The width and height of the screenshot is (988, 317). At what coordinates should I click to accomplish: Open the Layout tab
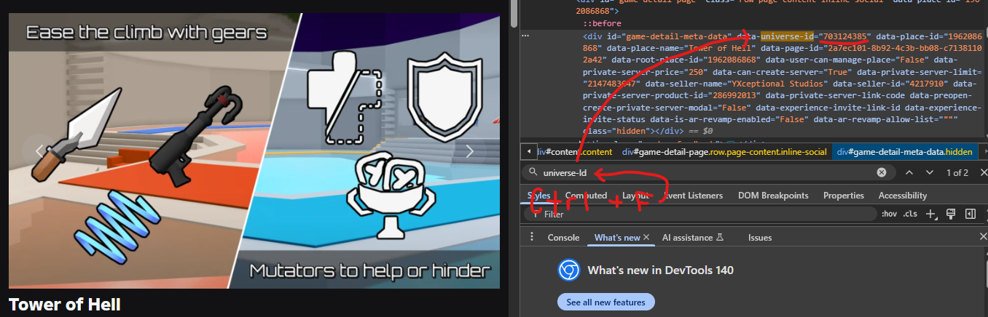click(635, 196)
